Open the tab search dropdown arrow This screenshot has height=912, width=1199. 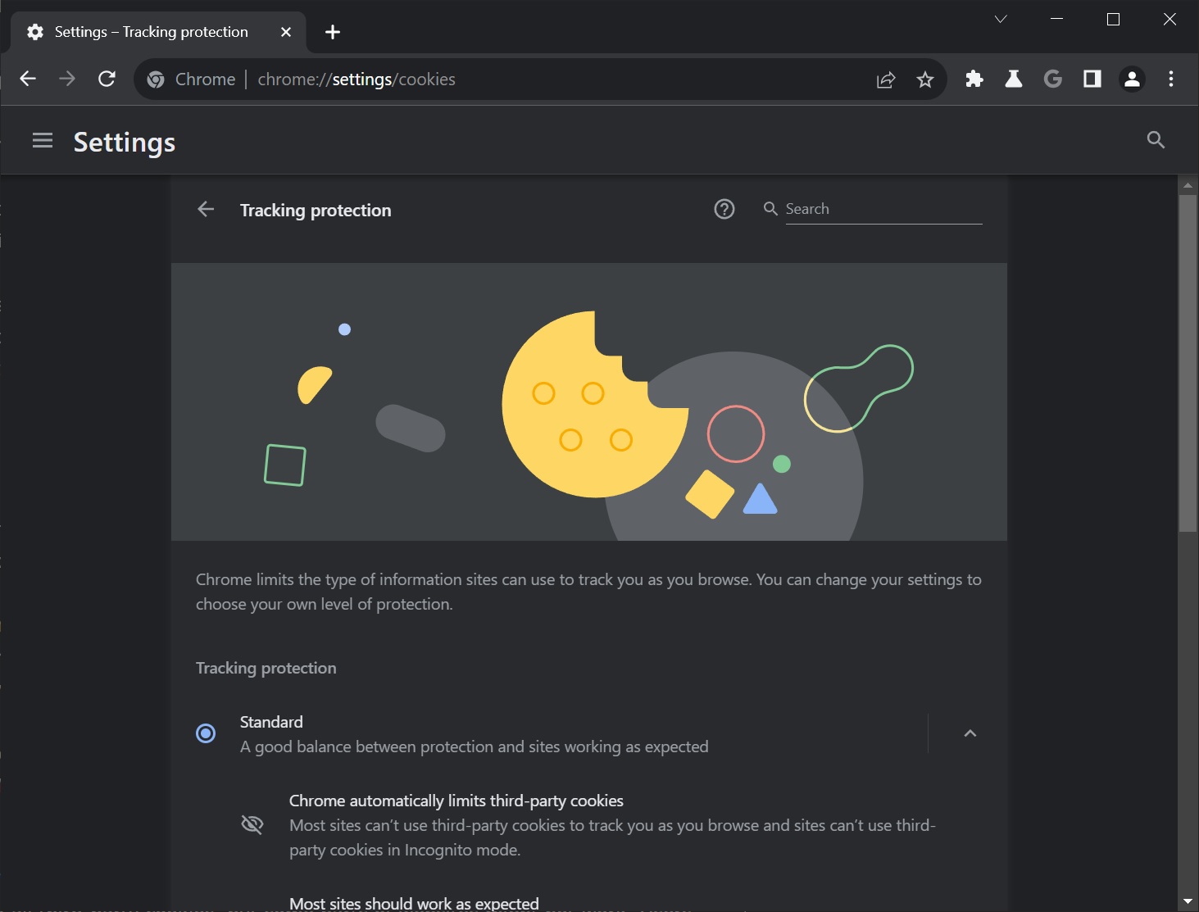pyautogui.click(x=1001, y=19)
